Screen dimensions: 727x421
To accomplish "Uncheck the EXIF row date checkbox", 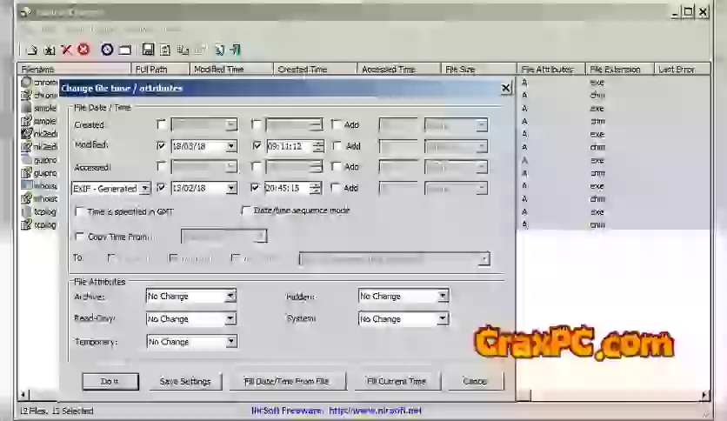I will coord(161,187).
